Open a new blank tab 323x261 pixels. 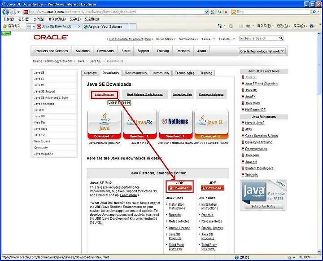[x=133, y=27]
